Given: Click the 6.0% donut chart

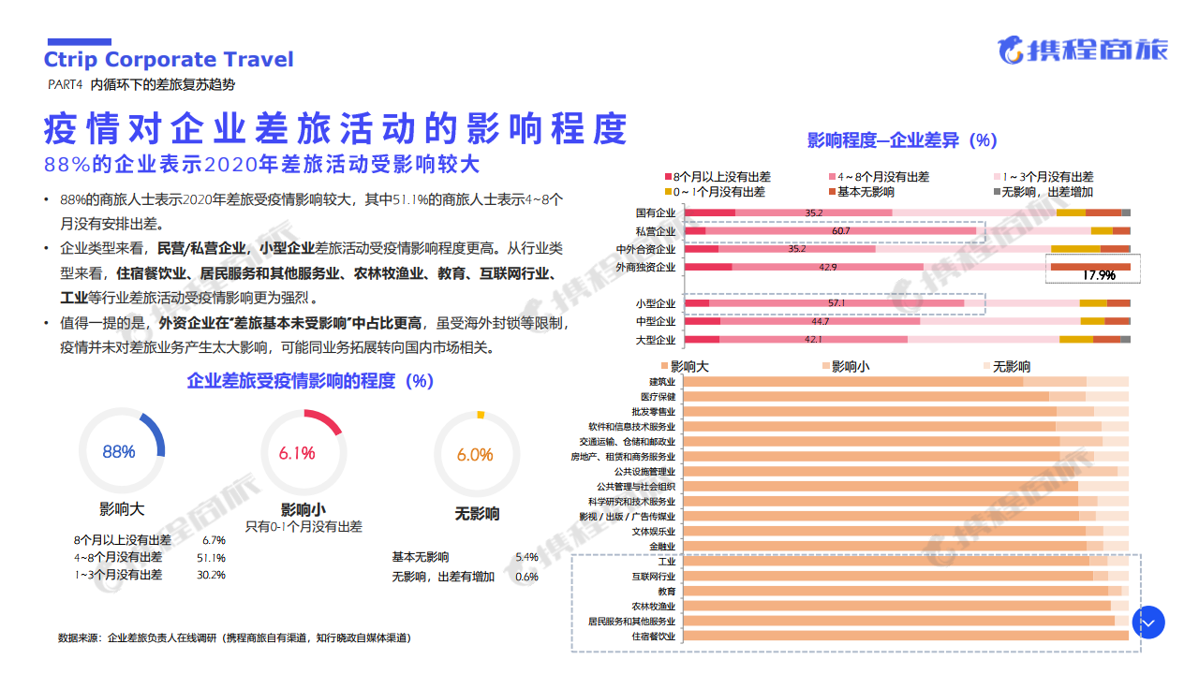Looking at the screenshot, I should pyautogui.click(x=476, y=454).
